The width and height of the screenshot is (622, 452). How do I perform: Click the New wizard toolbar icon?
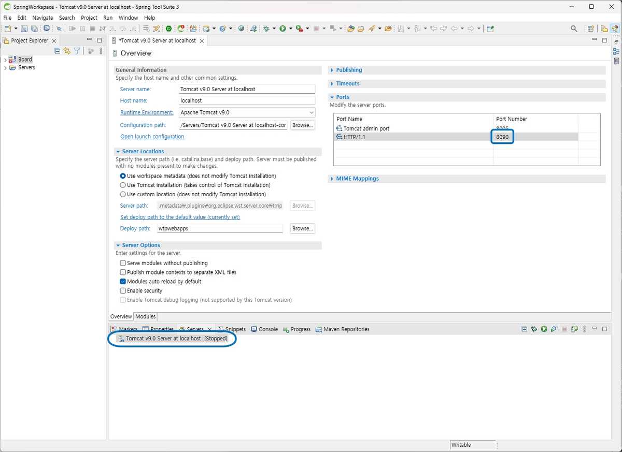(x=8, y=28)
